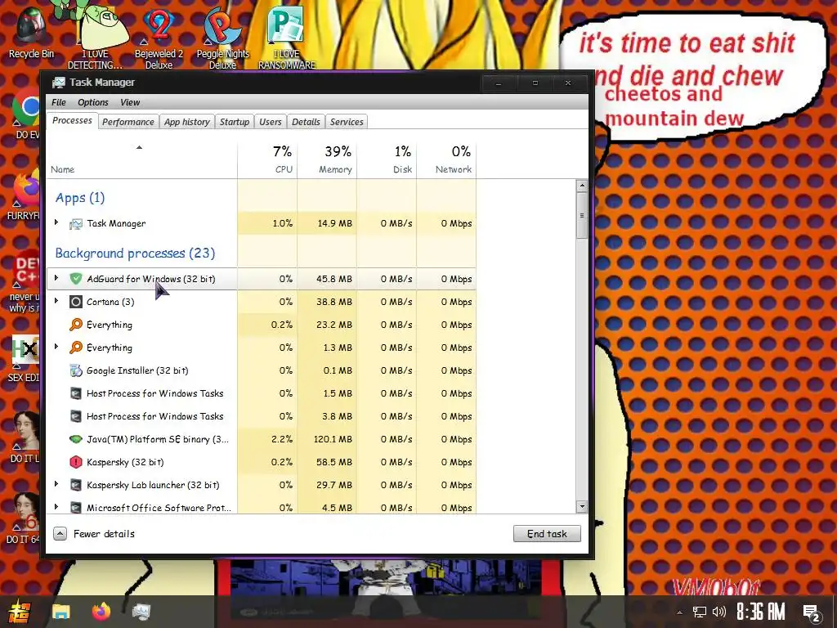Show hidden system tray icons

click(679, 612)
